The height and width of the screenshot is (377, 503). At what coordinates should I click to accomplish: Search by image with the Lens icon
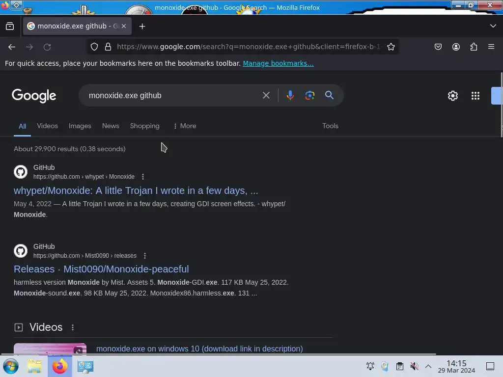(310, 95)
